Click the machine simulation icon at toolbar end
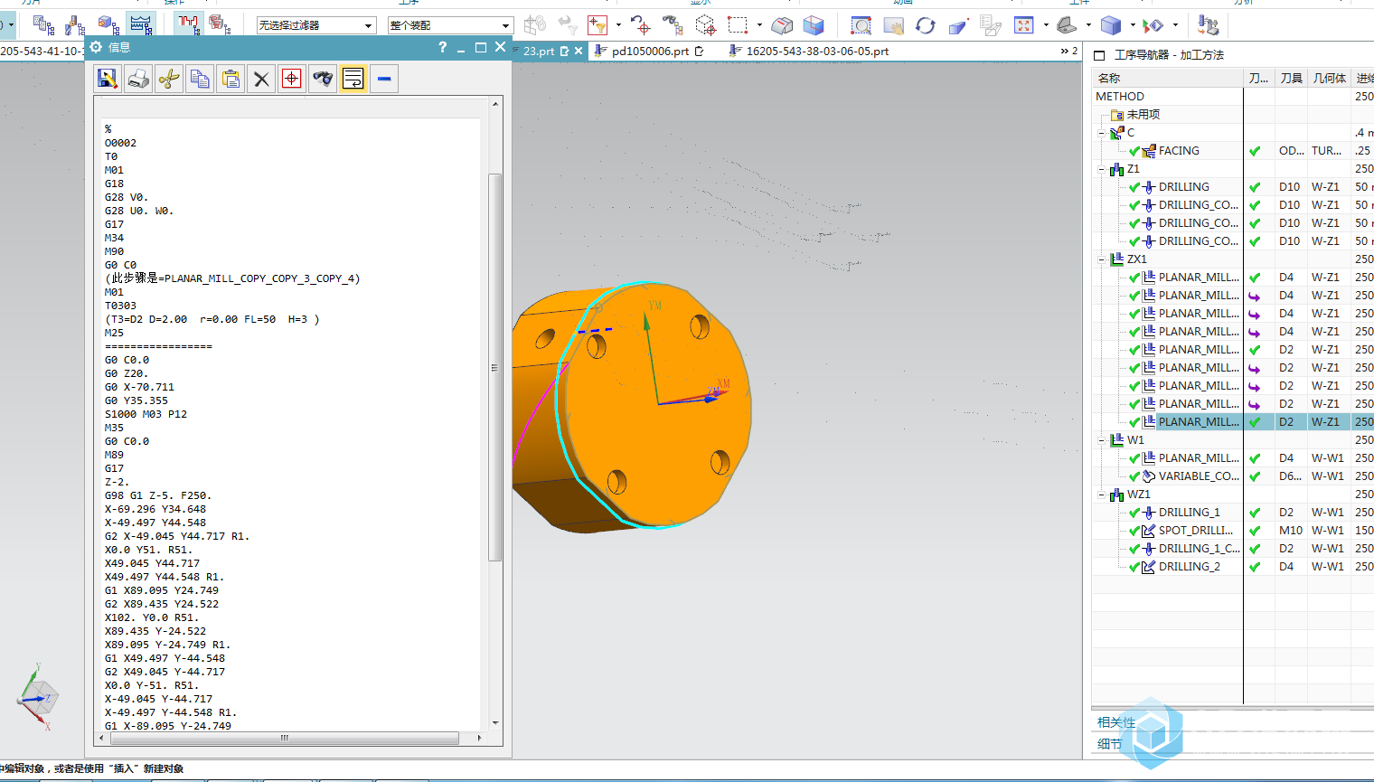1374x782 pixels. [x=1207, y=25]
